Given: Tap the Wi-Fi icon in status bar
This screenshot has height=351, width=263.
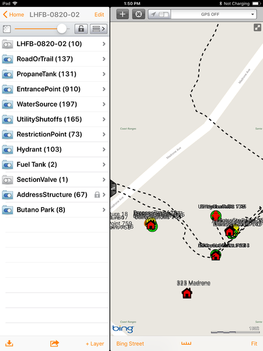Looking at the screenshot, I should coord(15,4).
